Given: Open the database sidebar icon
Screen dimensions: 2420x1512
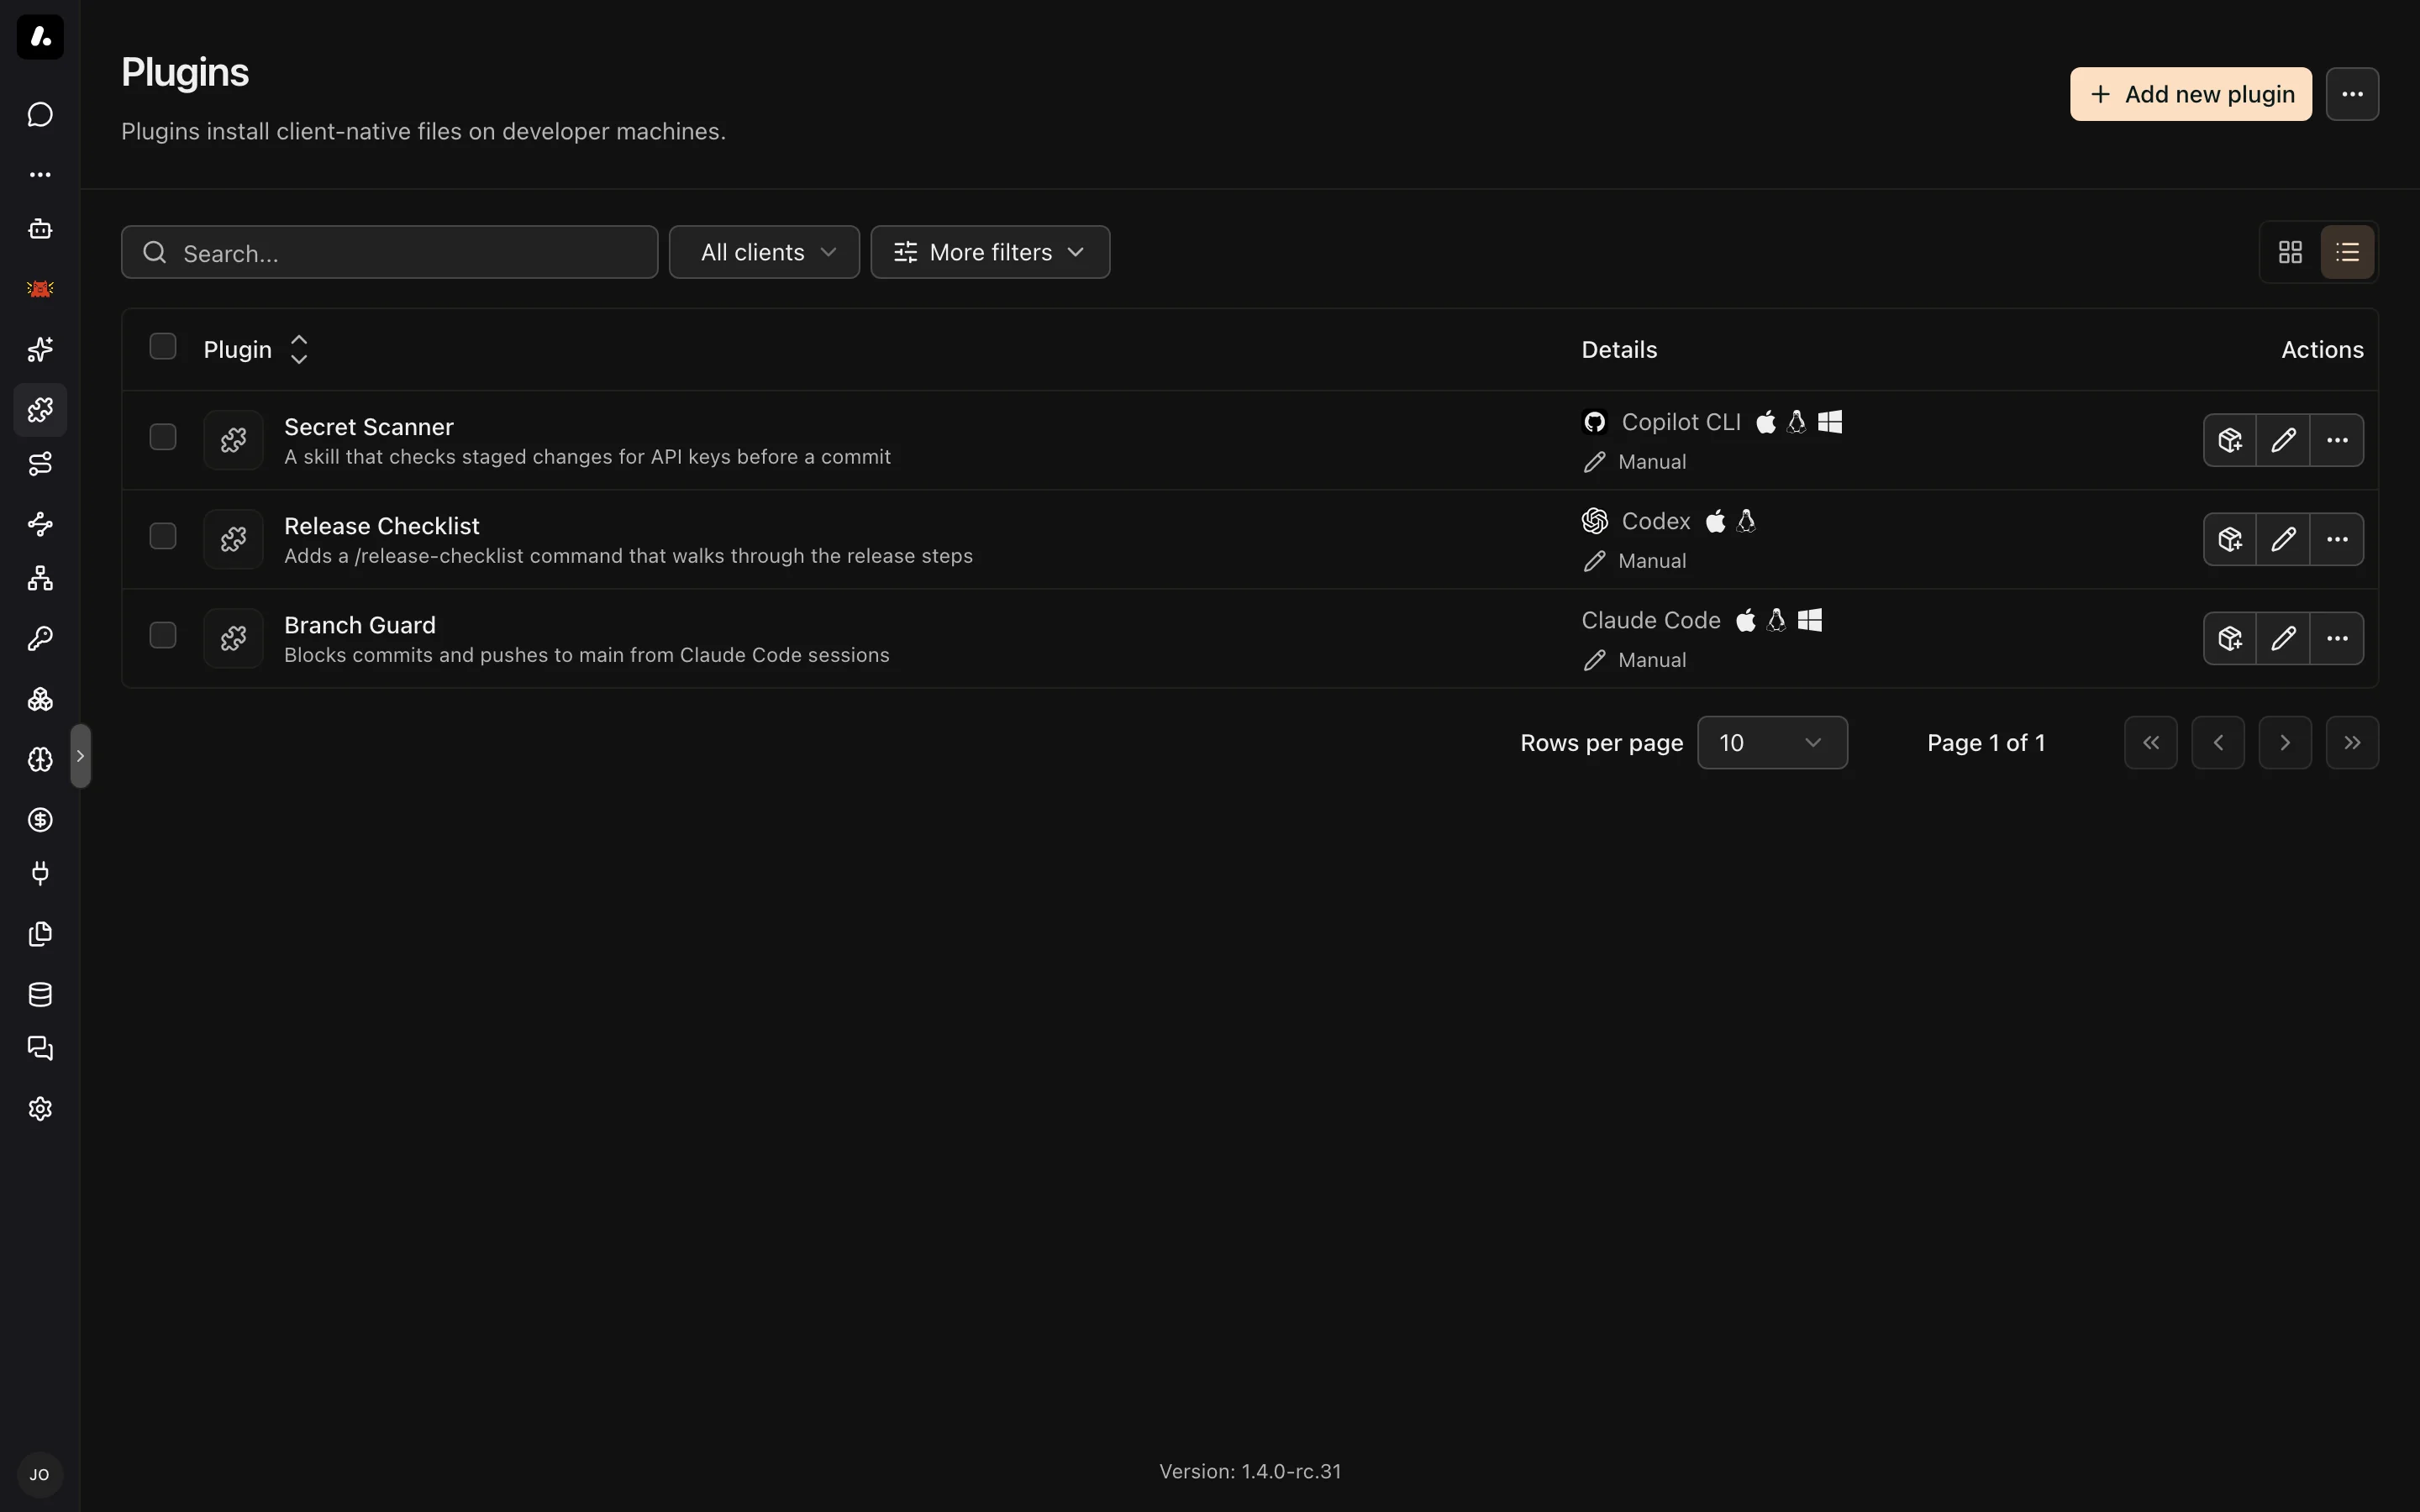Looking at the screenshot, I should (x=40, y=994).
